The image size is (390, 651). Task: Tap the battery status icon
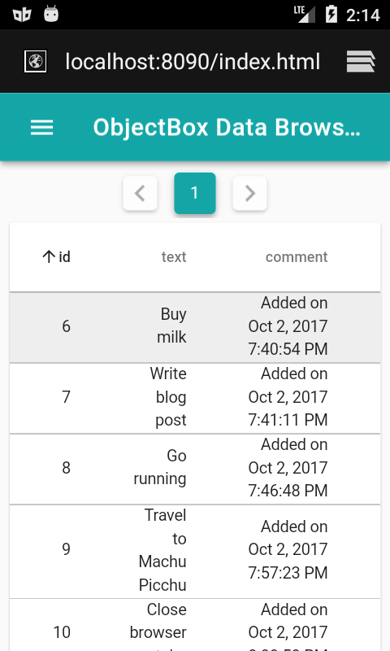[331, 14]
